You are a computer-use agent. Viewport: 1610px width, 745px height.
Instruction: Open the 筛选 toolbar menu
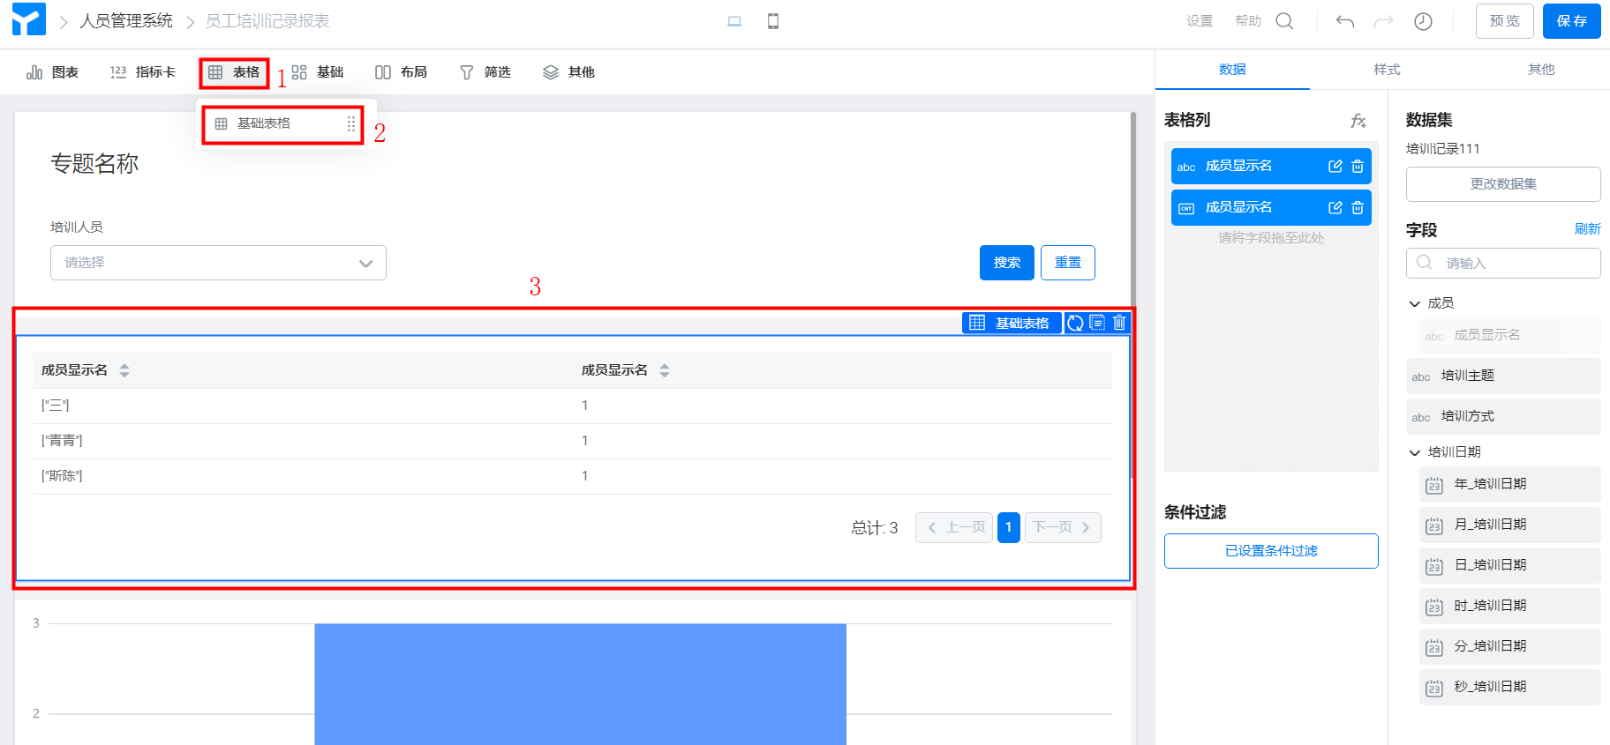[x=485, y=72]
